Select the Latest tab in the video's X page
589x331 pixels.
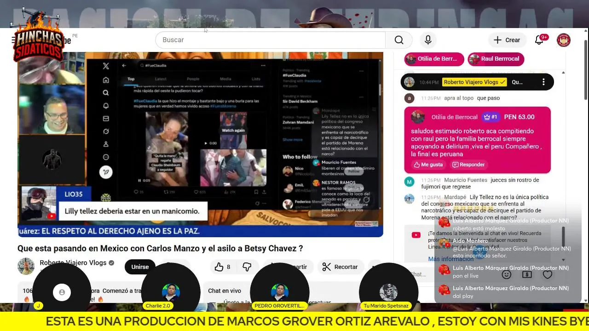[161, 79]
